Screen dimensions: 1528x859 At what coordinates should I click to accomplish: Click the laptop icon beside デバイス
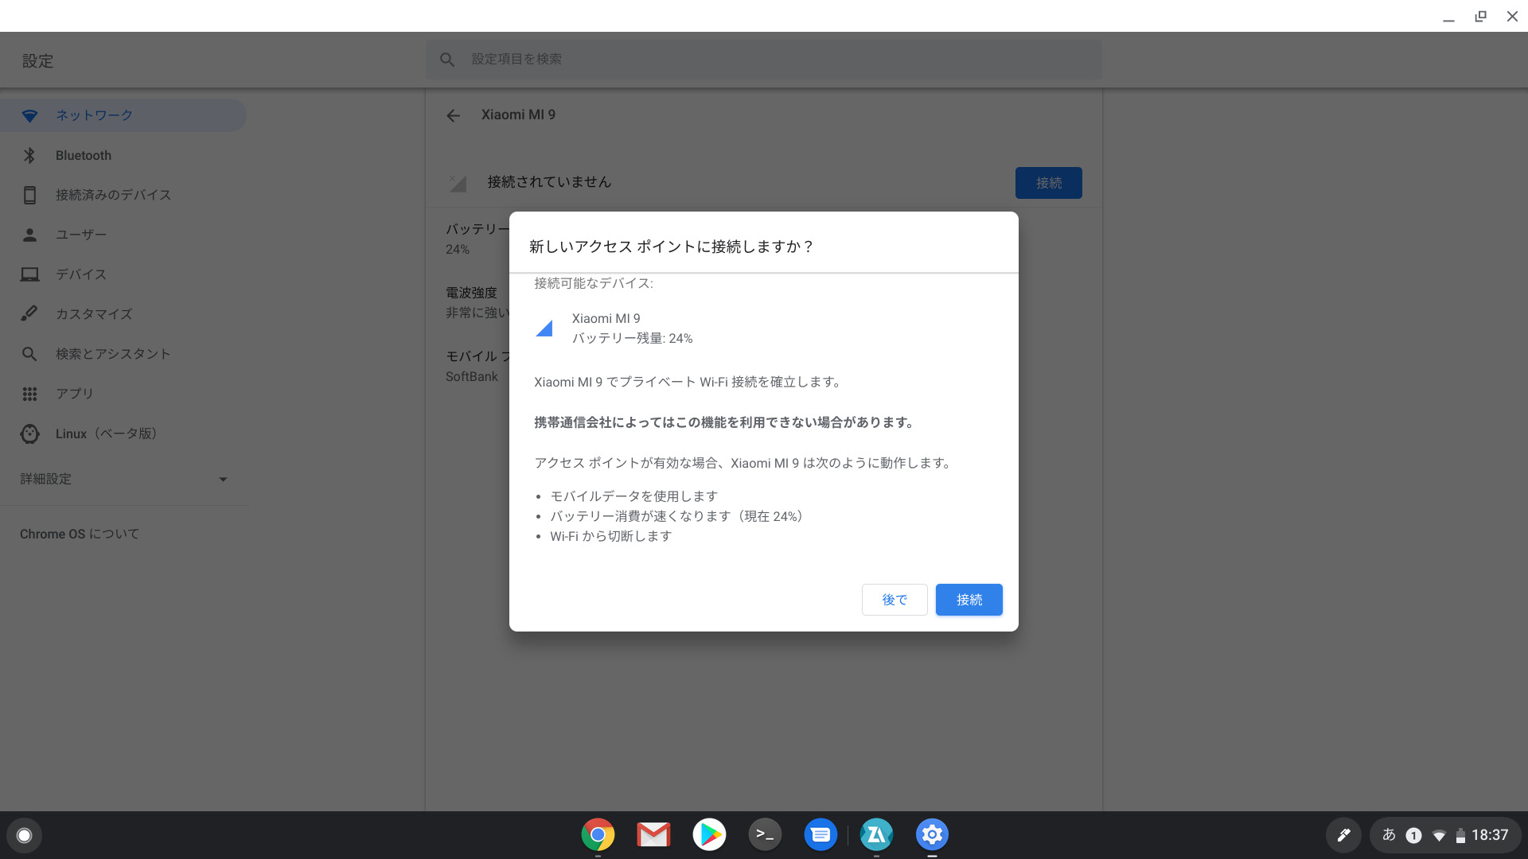[x=29, y=274]
